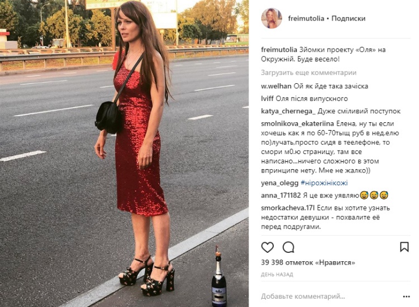The image size is (419, 307).
Task: Select the post photo of the woman in a red dress
Action: pyautogui.click(x=124, y=153)
